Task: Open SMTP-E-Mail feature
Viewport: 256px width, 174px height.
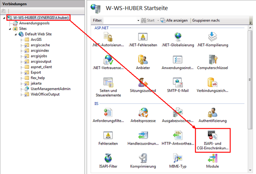Action: 178,85
